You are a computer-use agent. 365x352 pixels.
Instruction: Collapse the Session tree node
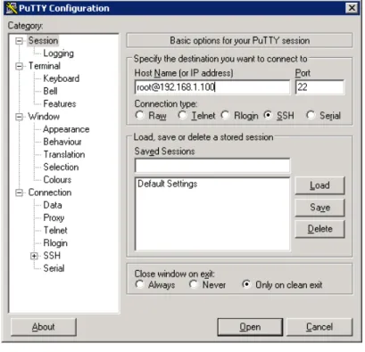tap(19, 41)
